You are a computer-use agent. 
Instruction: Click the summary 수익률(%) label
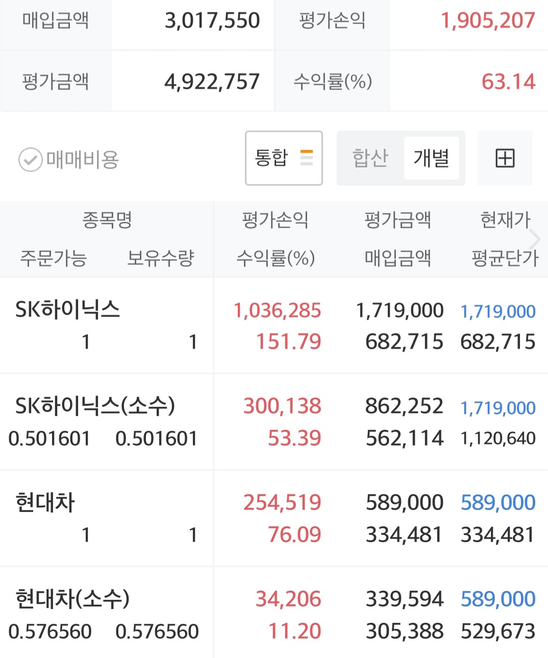(x=333, y=82)
